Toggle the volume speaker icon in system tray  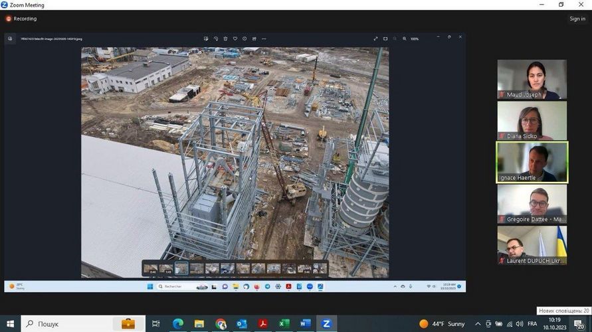(518, 324)
